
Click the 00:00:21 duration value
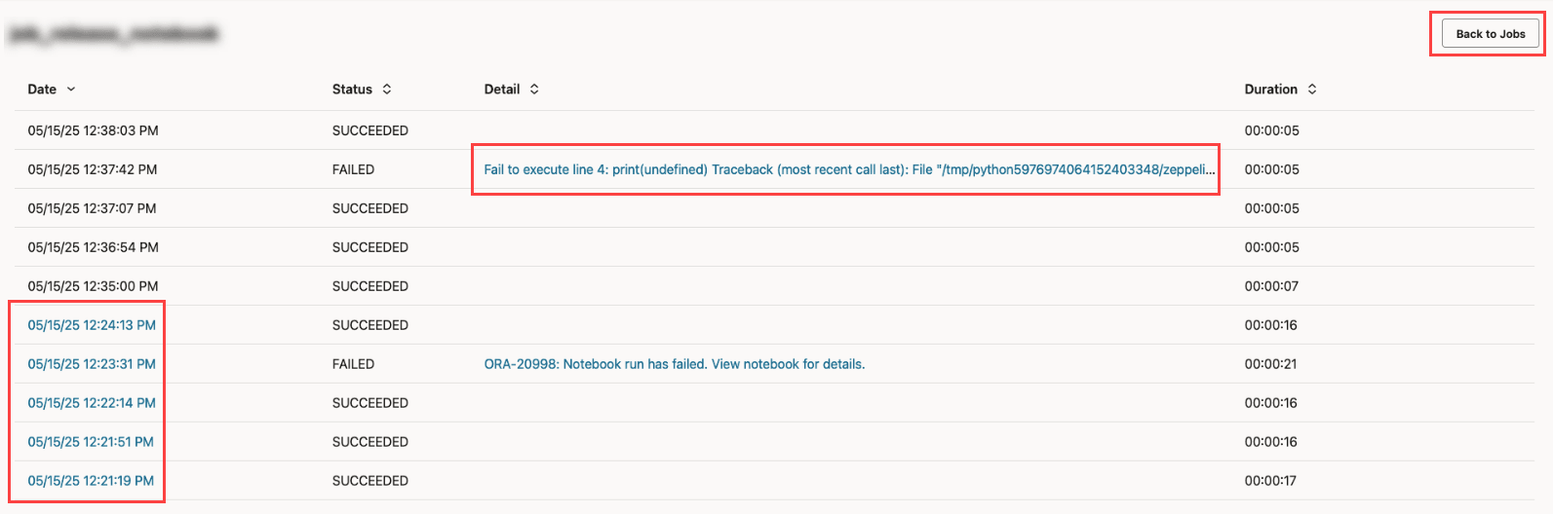[x=1271, y=364]
